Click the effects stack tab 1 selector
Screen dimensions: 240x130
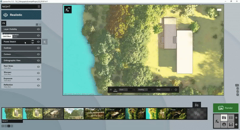pos(37,25)
